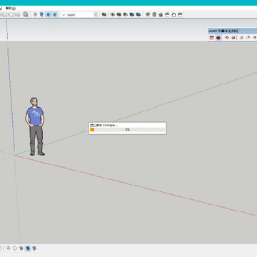Enable Monochrome face style
The image size is (257, 257).
[34, 248]
